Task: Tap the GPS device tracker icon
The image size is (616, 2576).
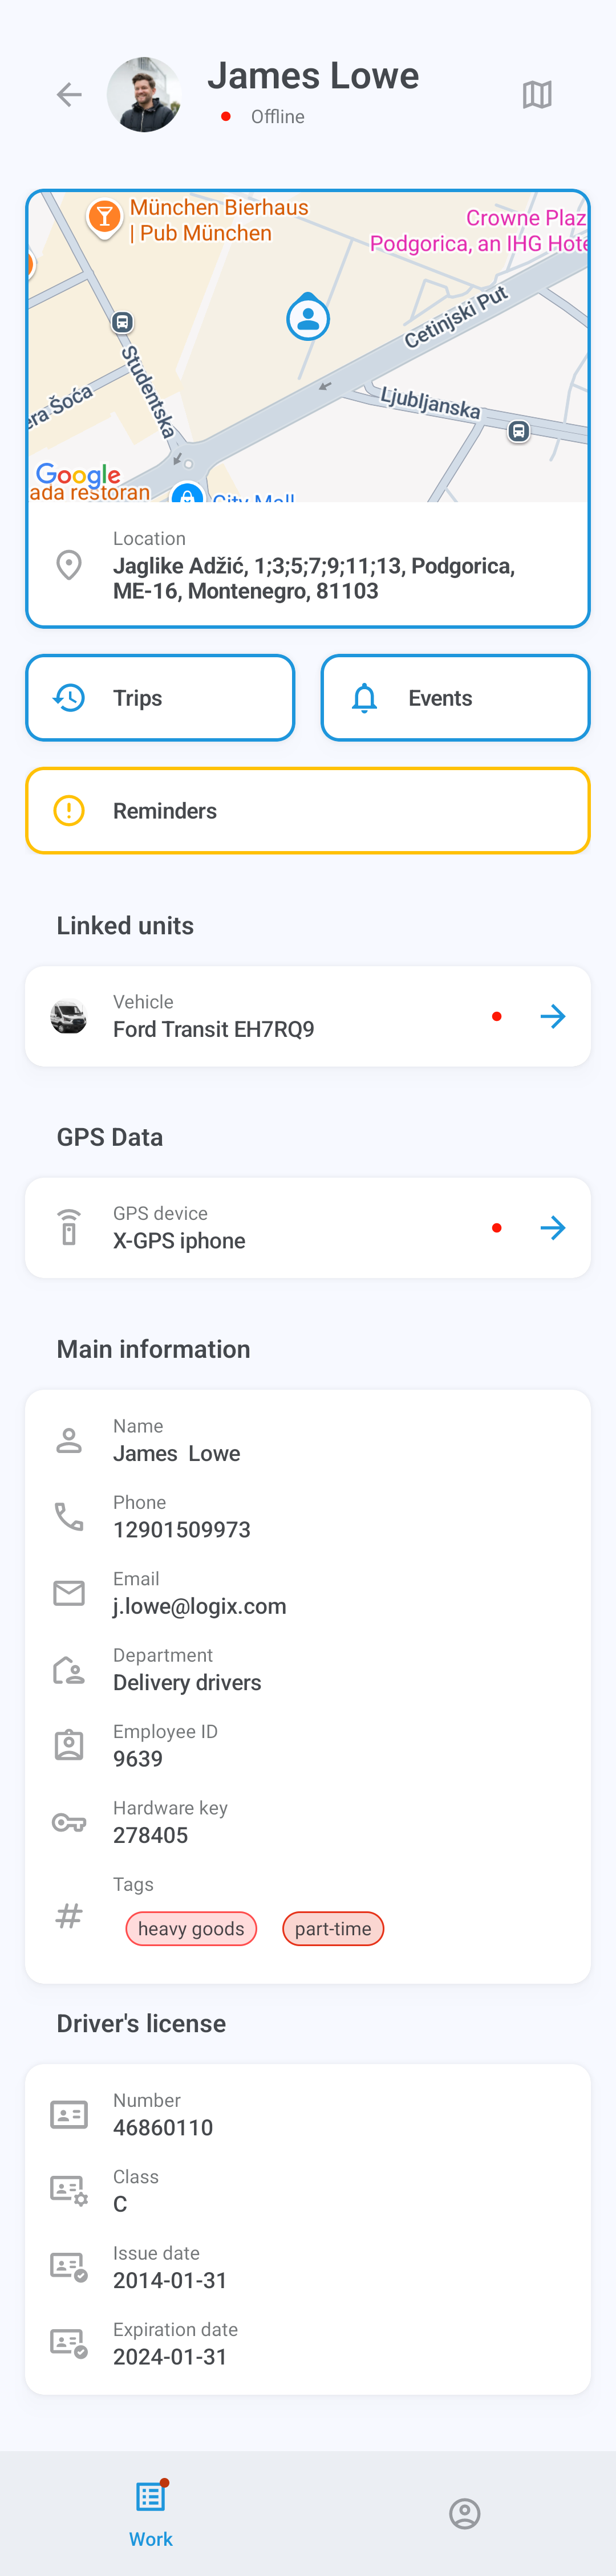Action: coord(69,1228)
